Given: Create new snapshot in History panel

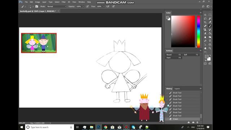Looking at the screenshot, I should click(x=193, y=122).
